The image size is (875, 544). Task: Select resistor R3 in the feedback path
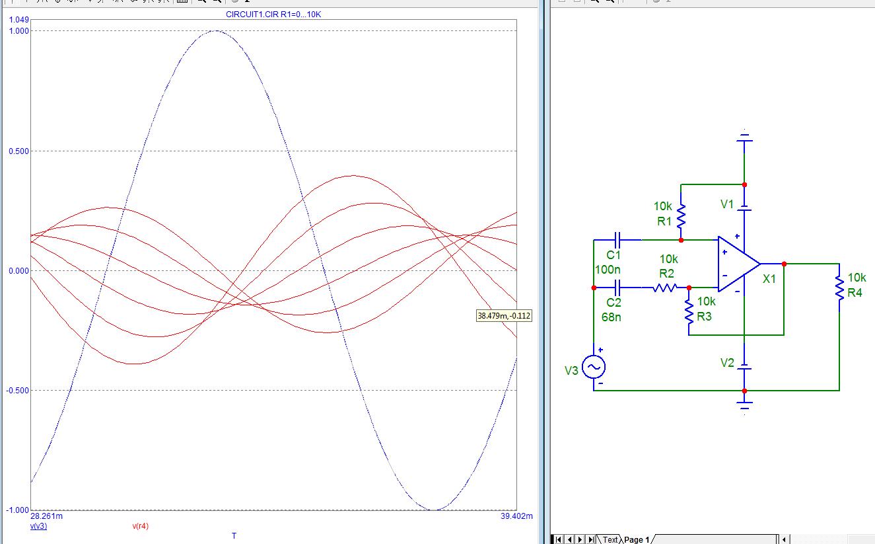point(689,309)
